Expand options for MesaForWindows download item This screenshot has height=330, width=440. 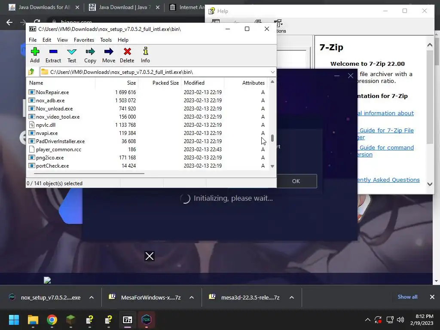pos(192,297)
